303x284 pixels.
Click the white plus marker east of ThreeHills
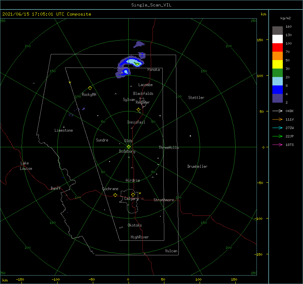190,136
